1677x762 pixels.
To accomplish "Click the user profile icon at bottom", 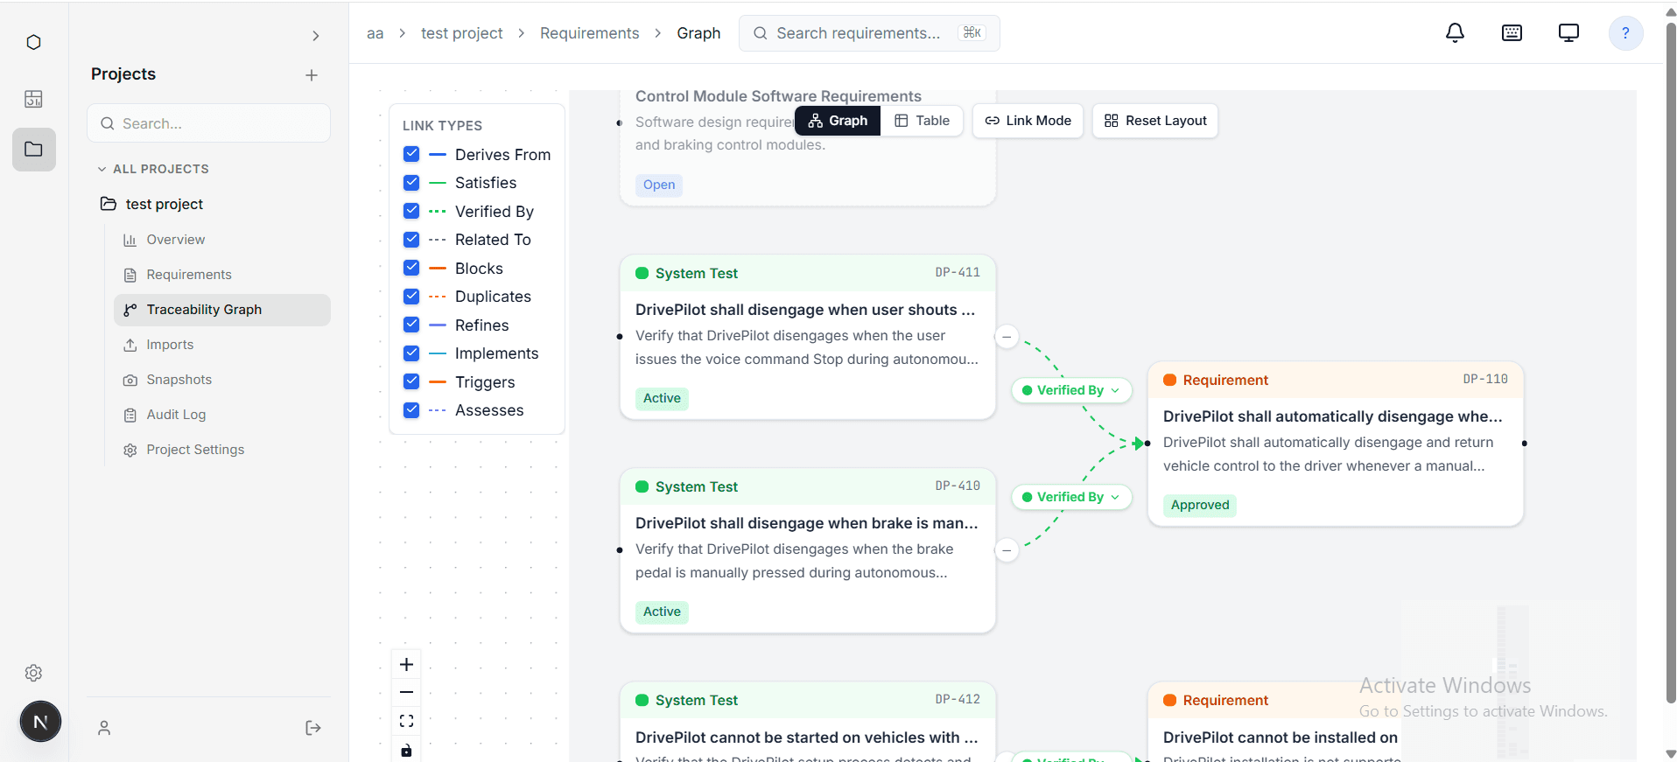I will tap(104, 728).
